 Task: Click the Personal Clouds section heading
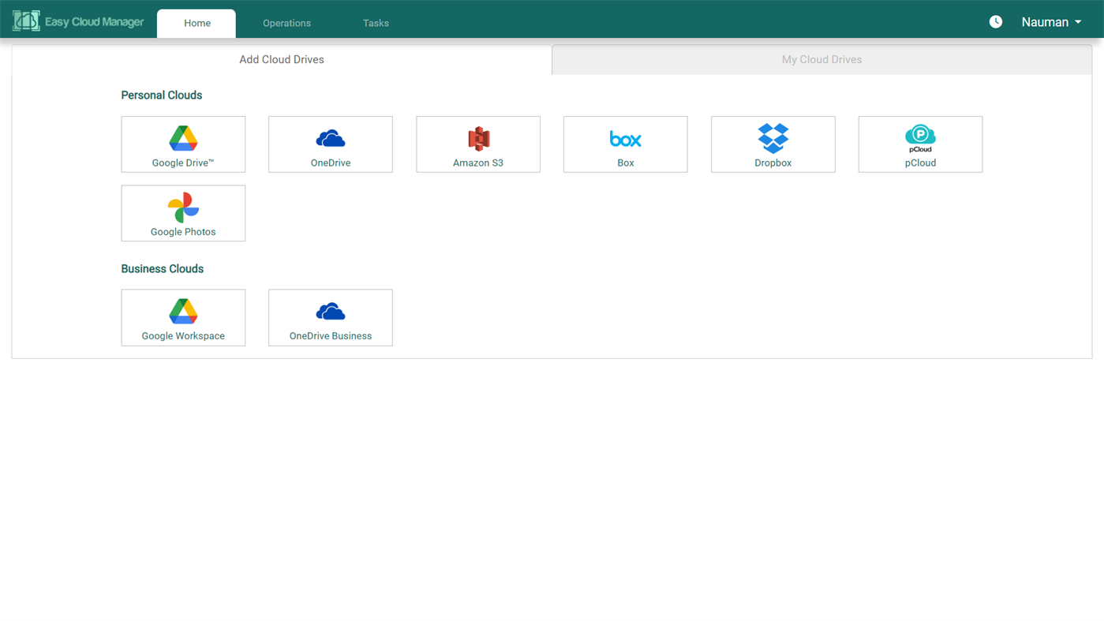(x=161, y=95)
